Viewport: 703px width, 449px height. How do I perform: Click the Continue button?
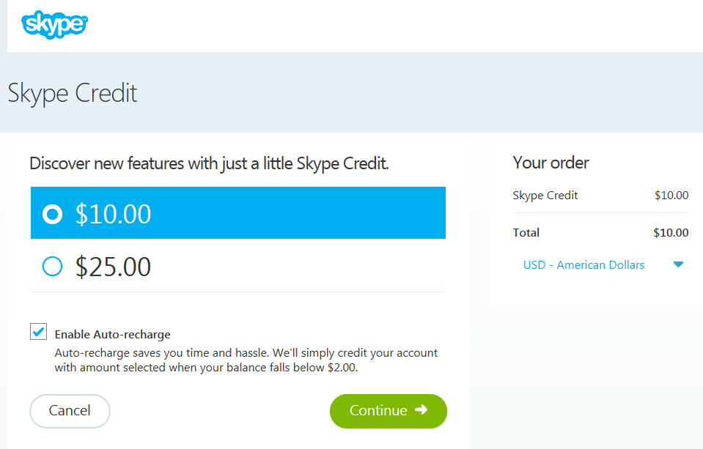point(389,411)
